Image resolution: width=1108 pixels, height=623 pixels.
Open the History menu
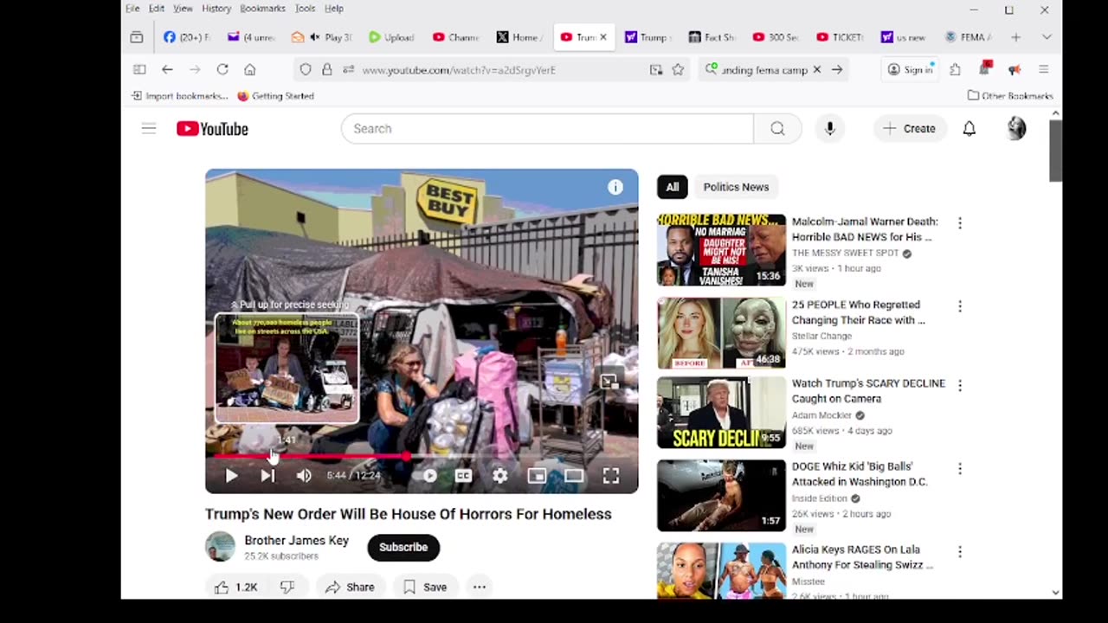coord(216,9)
